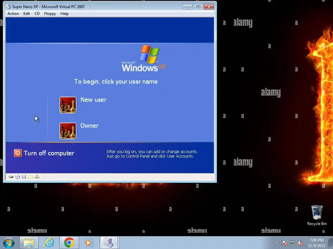This screenshot has width=333, height=249.
Task: Click the floppy disk status icon
Action: pos(24,177)
